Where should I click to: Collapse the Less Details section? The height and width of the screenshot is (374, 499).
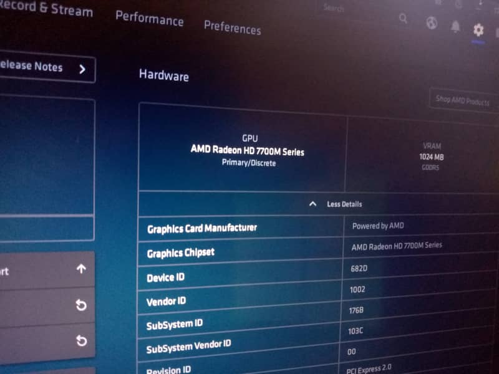(336, 204)
